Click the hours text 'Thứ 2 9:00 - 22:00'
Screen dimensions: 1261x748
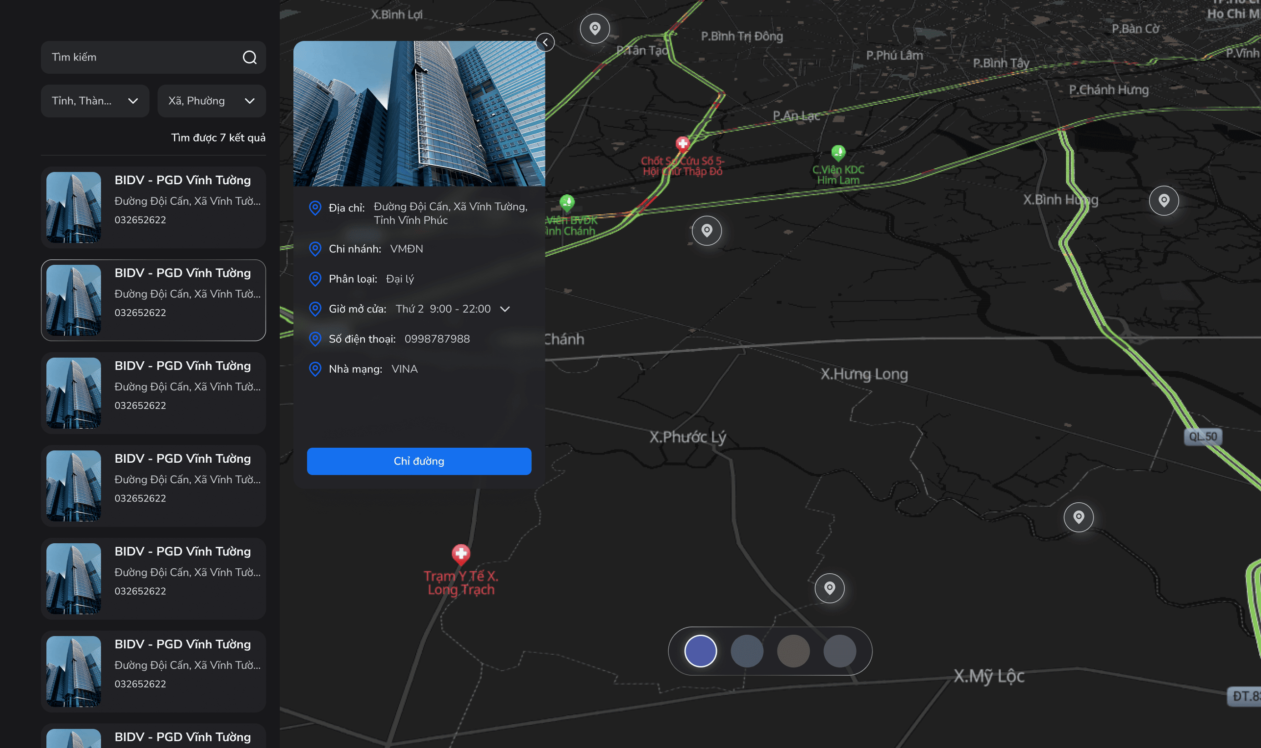point(444,309)
